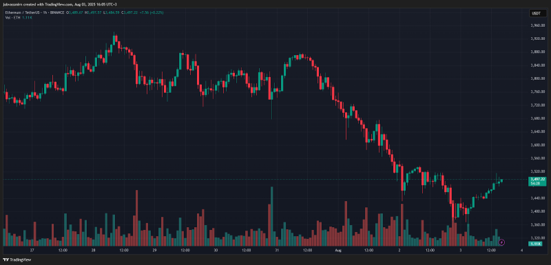The height and width of the screenshot is (265, 551).
Task: Click the +7.56 (+0.22%) change value
Action: pos(151,12)
